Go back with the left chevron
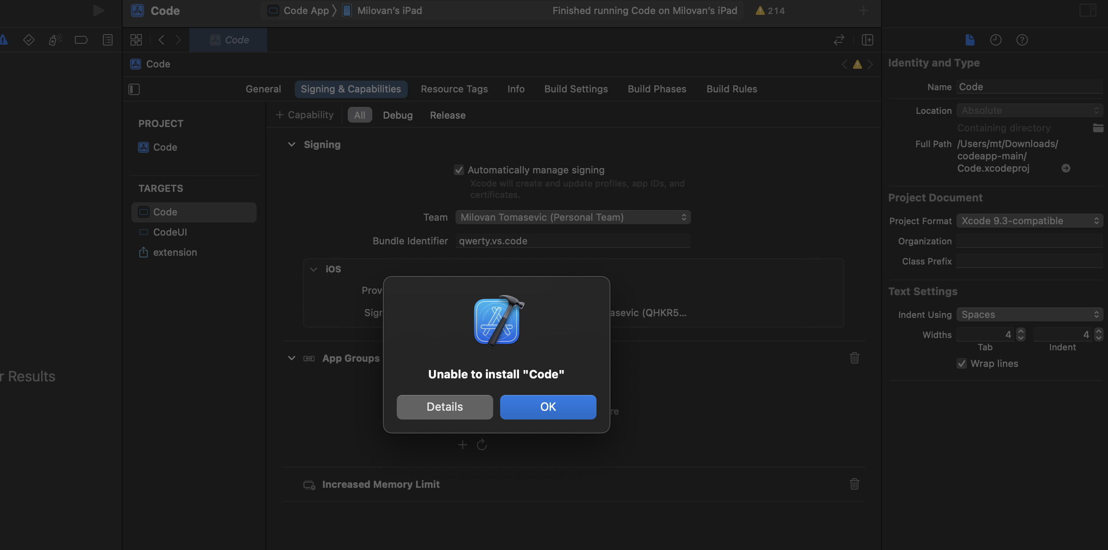Viewport: 1108px width, 550px height. [161, 40]
